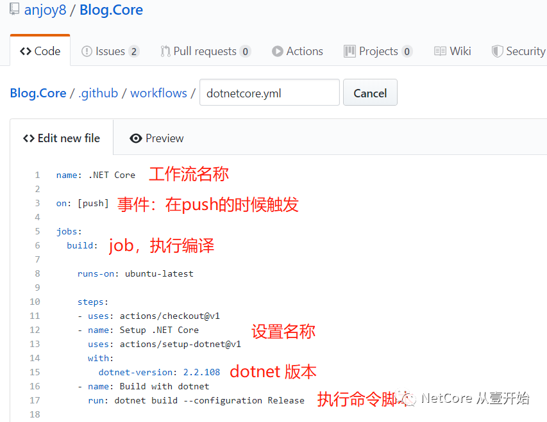Screen dimensions: 547x422
Task: Click the .github breadcrumb link
Action: [98, 93]
